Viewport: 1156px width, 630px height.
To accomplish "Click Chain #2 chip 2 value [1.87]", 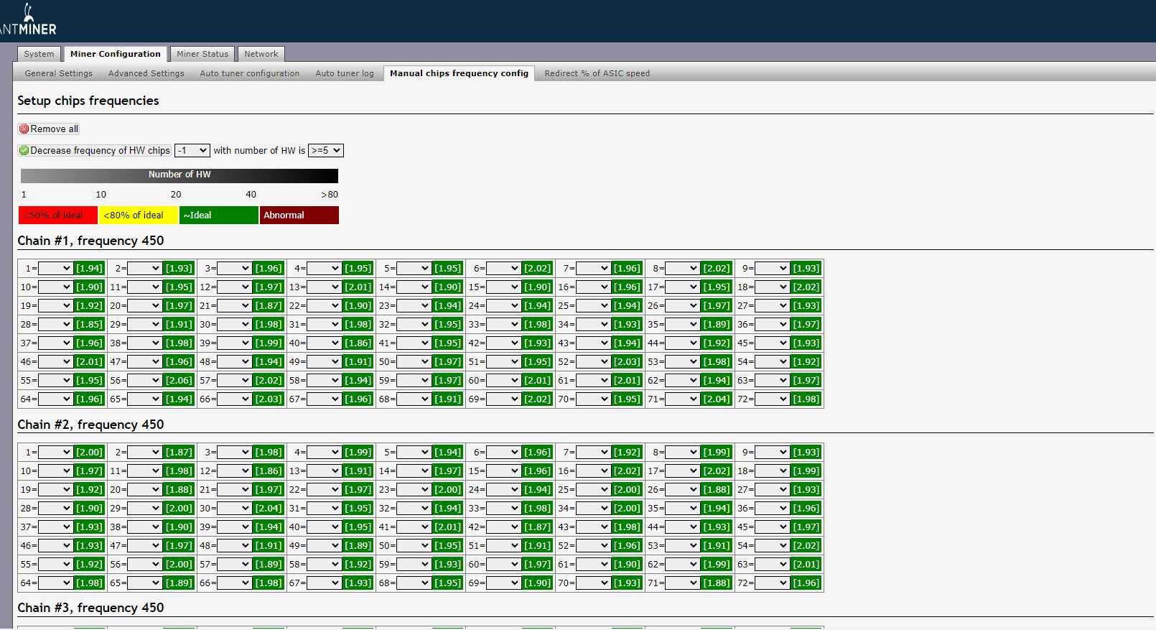I will tap(179, 453).
